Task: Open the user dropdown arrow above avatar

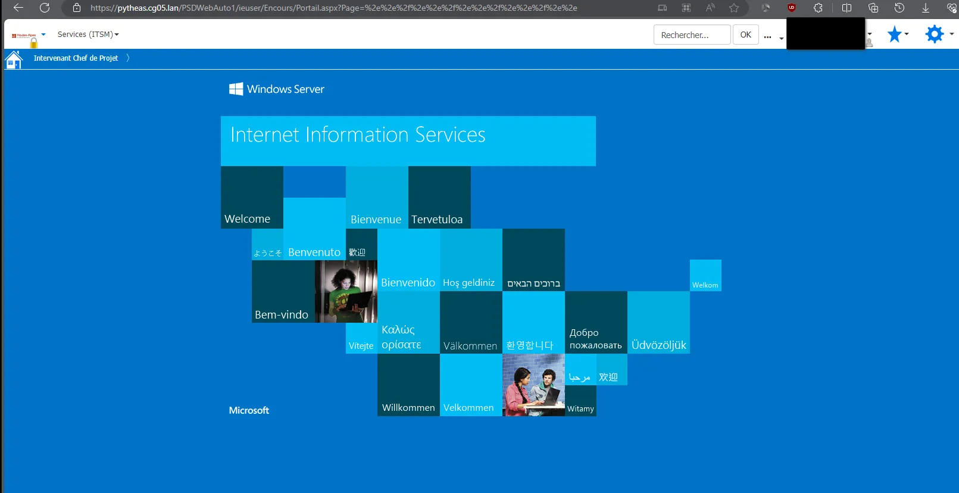Action: point(870,34)
